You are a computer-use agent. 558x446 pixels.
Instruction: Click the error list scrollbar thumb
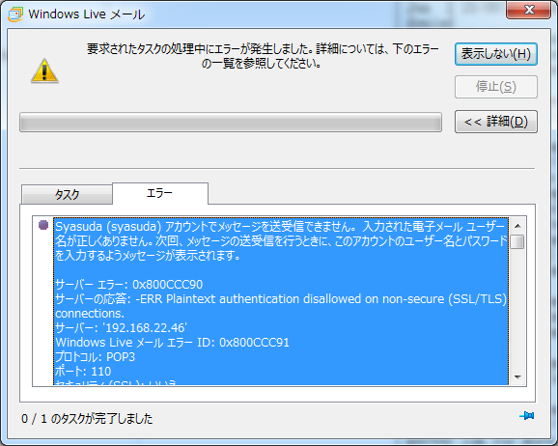pyautogui.click(x=517, y=242)
